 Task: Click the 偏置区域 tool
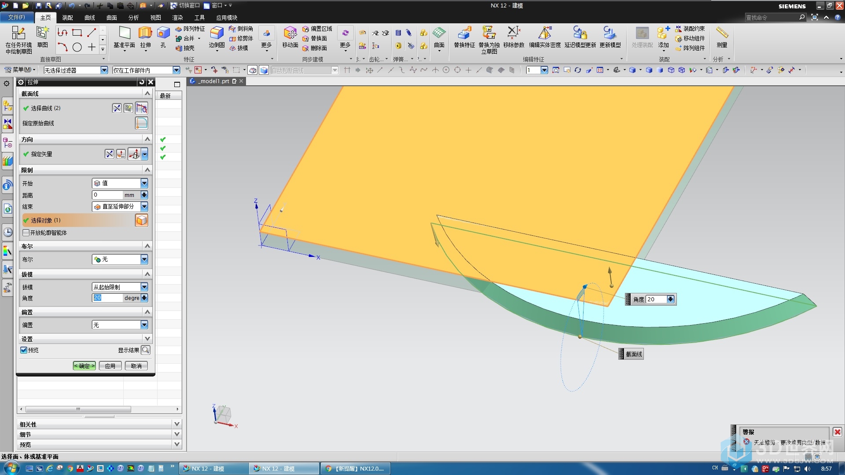click(x=317, y=29)
